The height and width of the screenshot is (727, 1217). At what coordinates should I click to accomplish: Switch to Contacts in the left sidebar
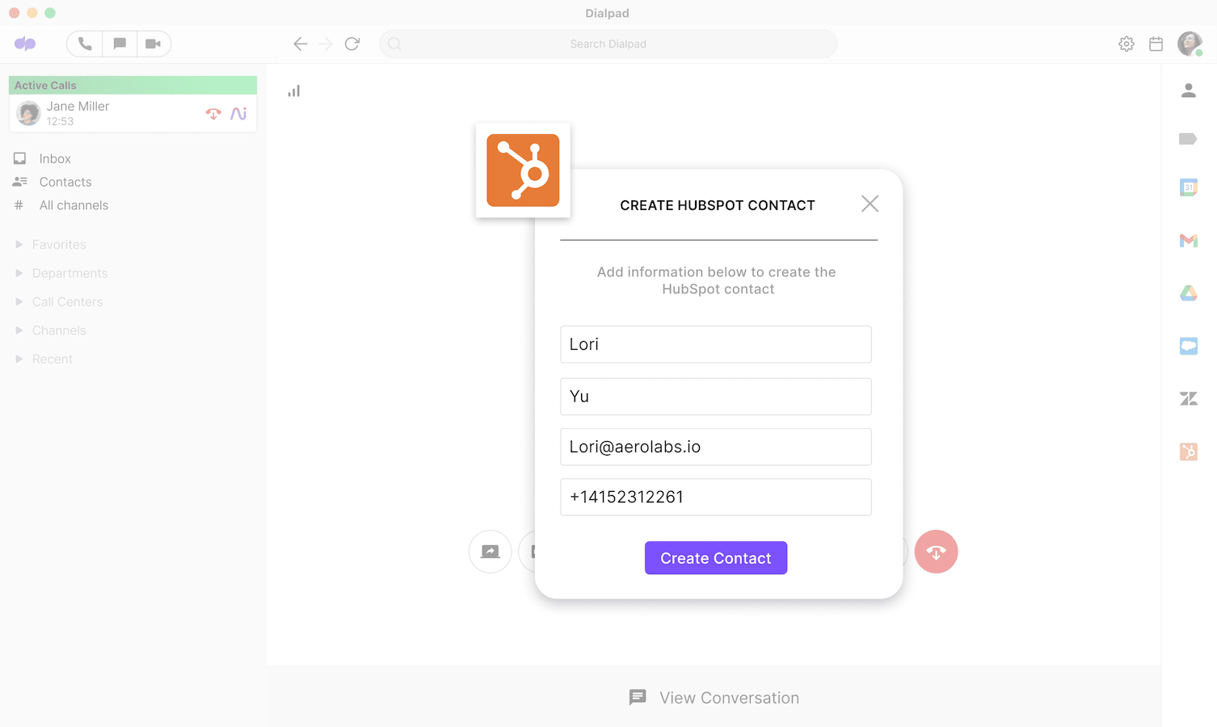pyautogui.click(x=65, y=182)
